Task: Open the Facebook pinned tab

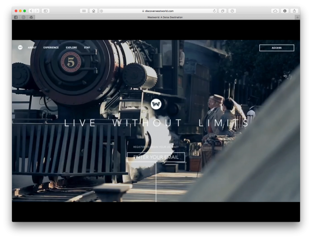Action: point(16,17)
